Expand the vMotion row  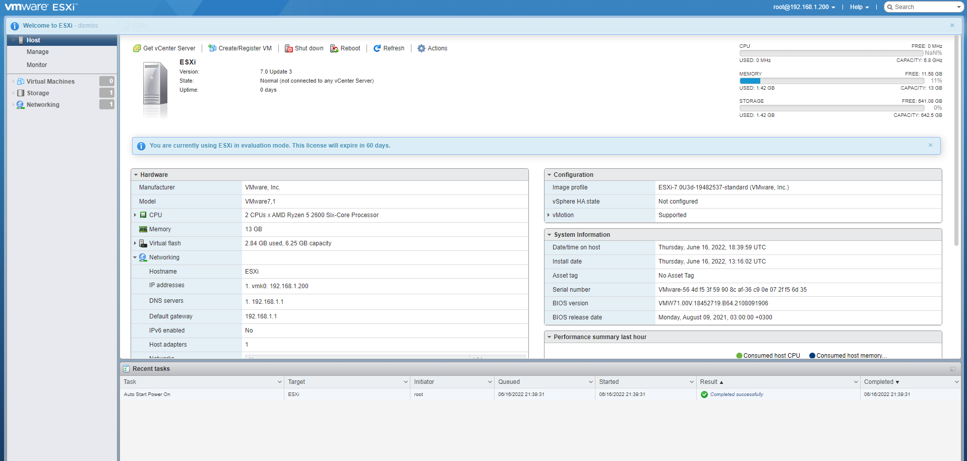(549, 215)
